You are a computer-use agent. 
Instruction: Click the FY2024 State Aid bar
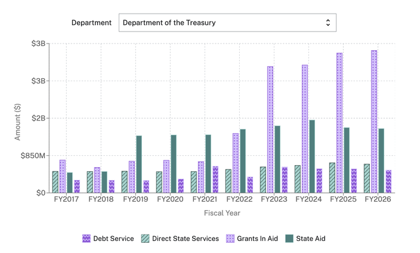(312, 156)
